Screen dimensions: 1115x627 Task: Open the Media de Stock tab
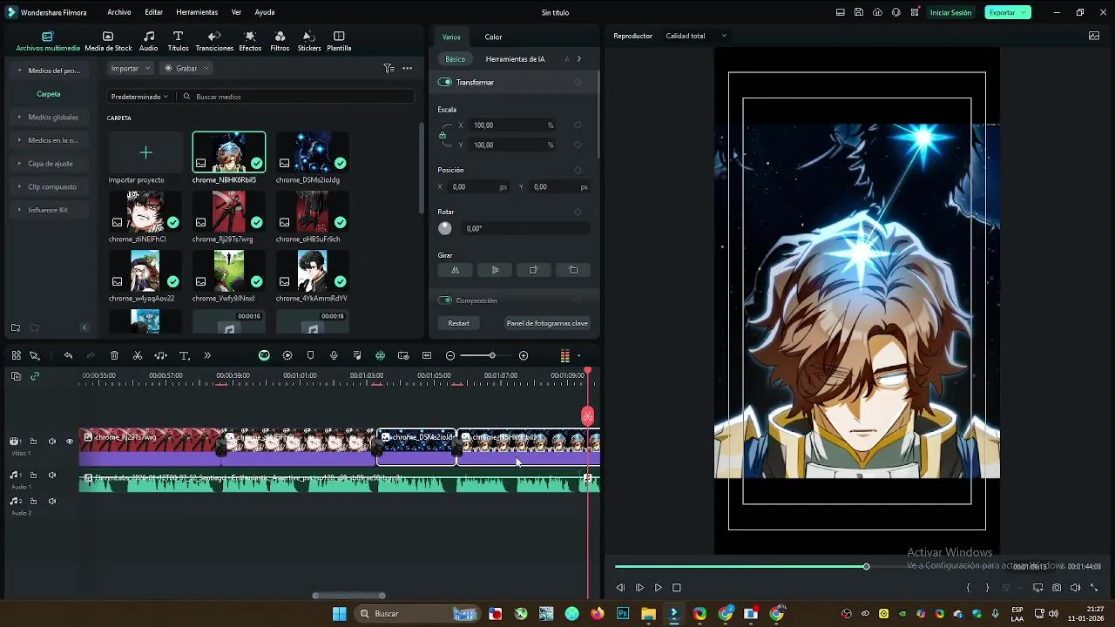pos(108,41)
